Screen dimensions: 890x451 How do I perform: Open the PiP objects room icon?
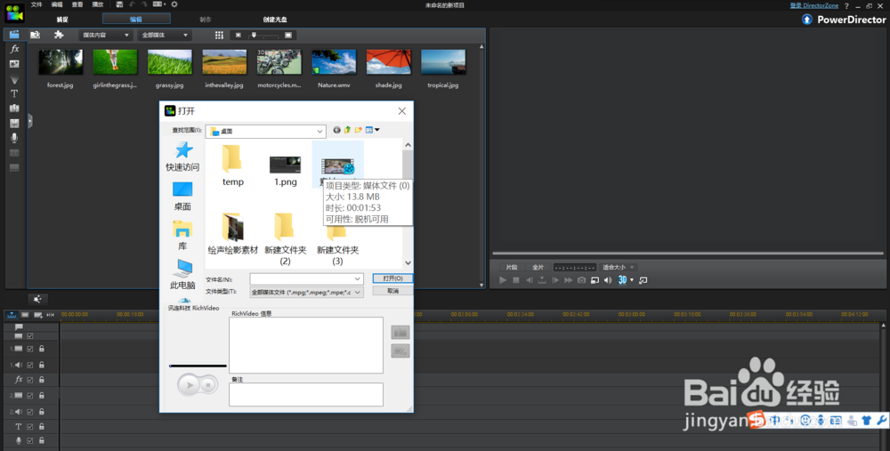click(x=14, y=64)
